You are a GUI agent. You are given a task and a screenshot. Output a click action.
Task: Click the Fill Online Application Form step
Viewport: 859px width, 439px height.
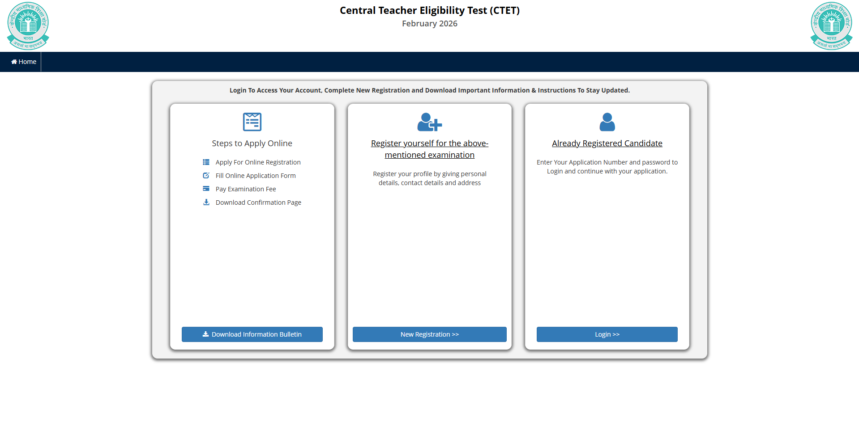tap(256, 176)
